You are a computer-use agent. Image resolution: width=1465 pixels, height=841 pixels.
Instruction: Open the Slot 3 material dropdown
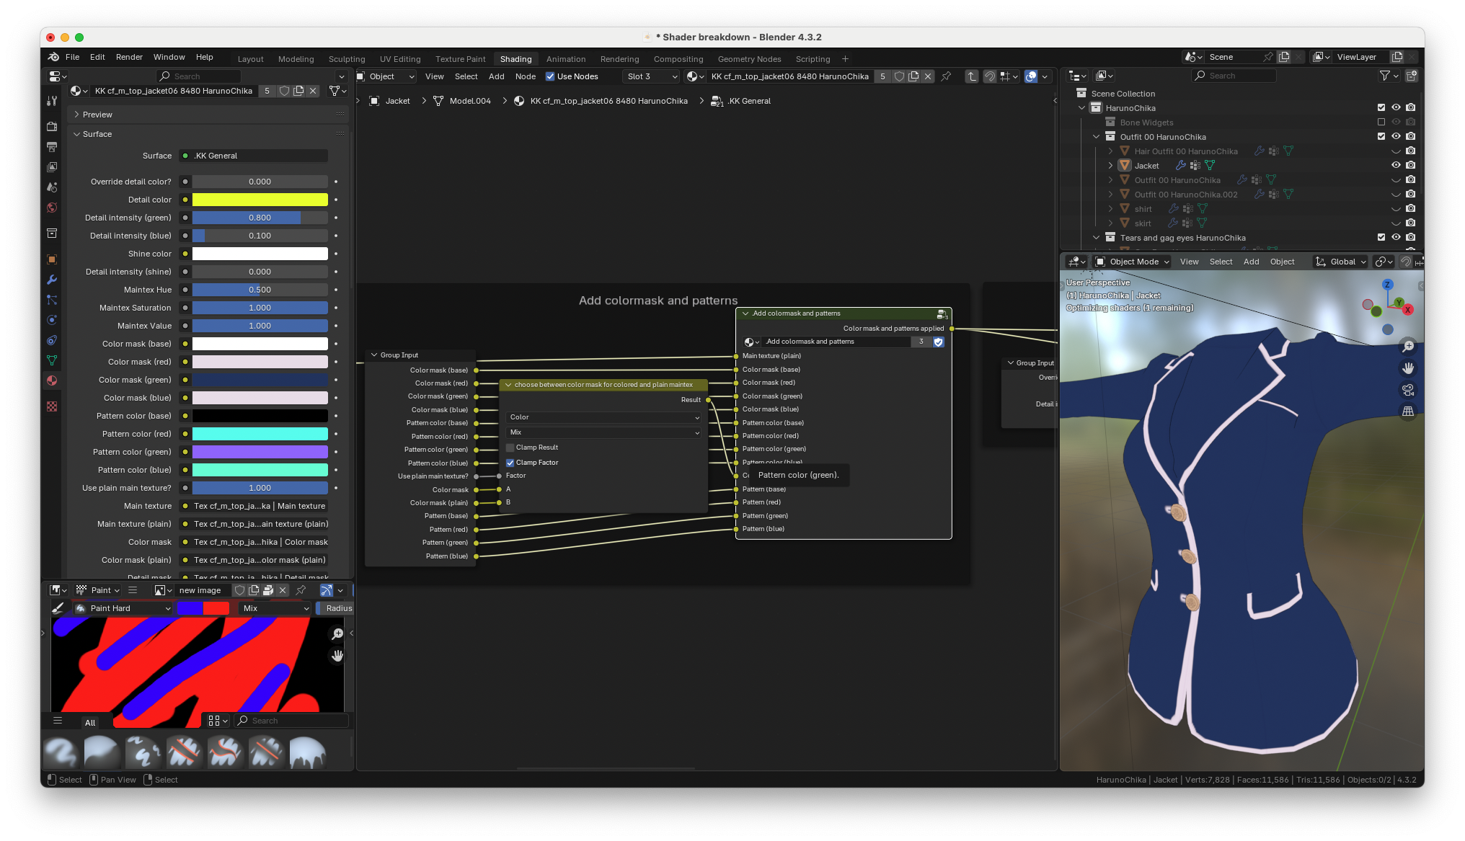click(652, 76)
